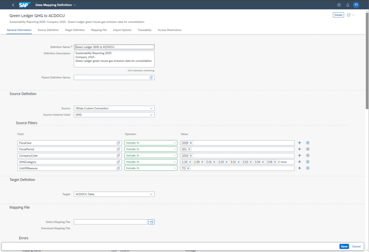Remove the FiscalYear filter row
The height and width of the screenshot is (252, 369).
pyautogui.click(x=308, y=143)
